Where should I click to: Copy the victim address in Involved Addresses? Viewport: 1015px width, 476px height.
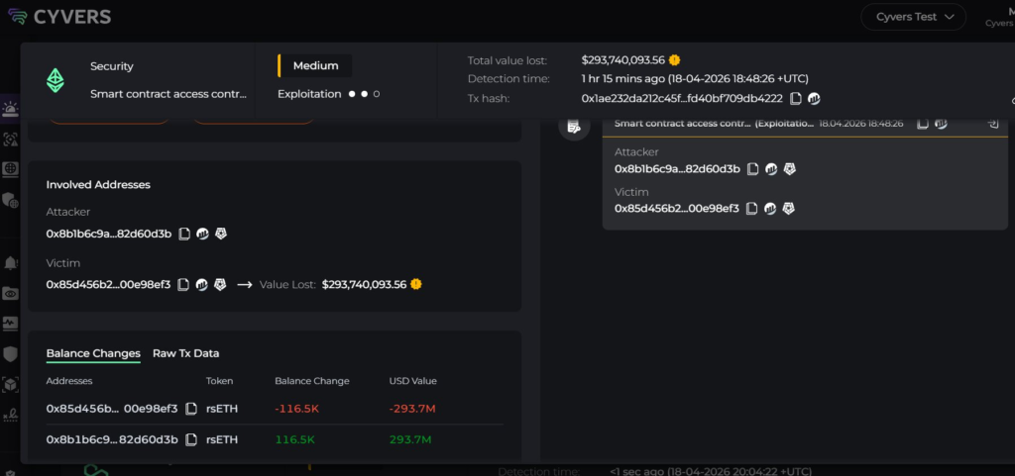[x=183, y=285]
